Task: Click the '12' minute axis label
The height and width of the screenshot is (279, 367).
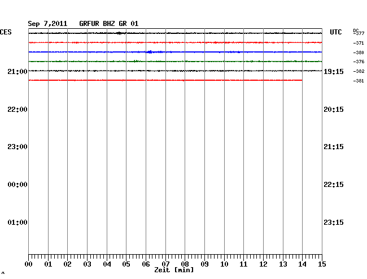Action: (263, 264)
